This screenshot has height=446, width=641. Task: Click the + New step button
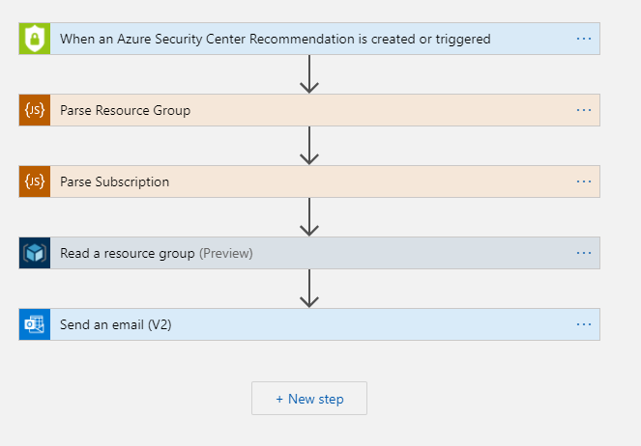[309, 399]
